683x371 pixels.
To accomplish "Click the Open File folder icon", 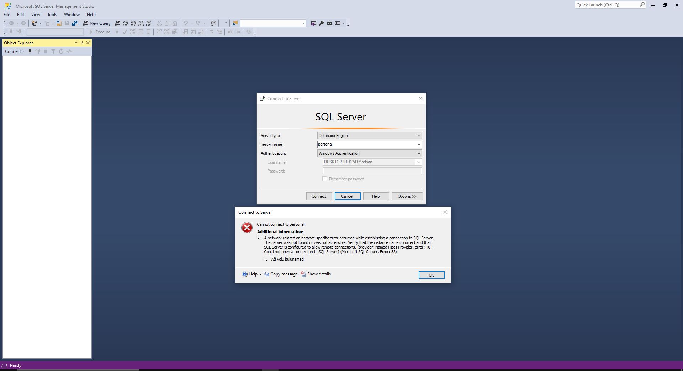I will pyautogui.click(x=59, y=23).
